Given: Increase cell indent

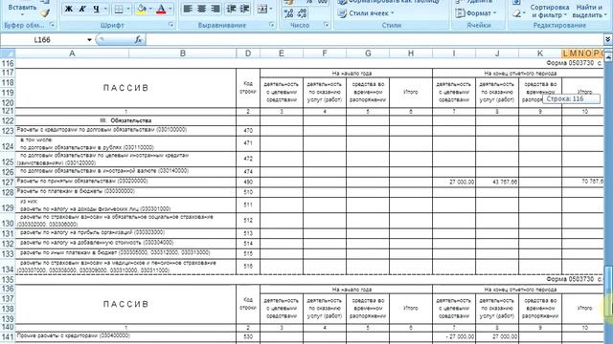Looking at the screenshot, I should tap(245, 9).
